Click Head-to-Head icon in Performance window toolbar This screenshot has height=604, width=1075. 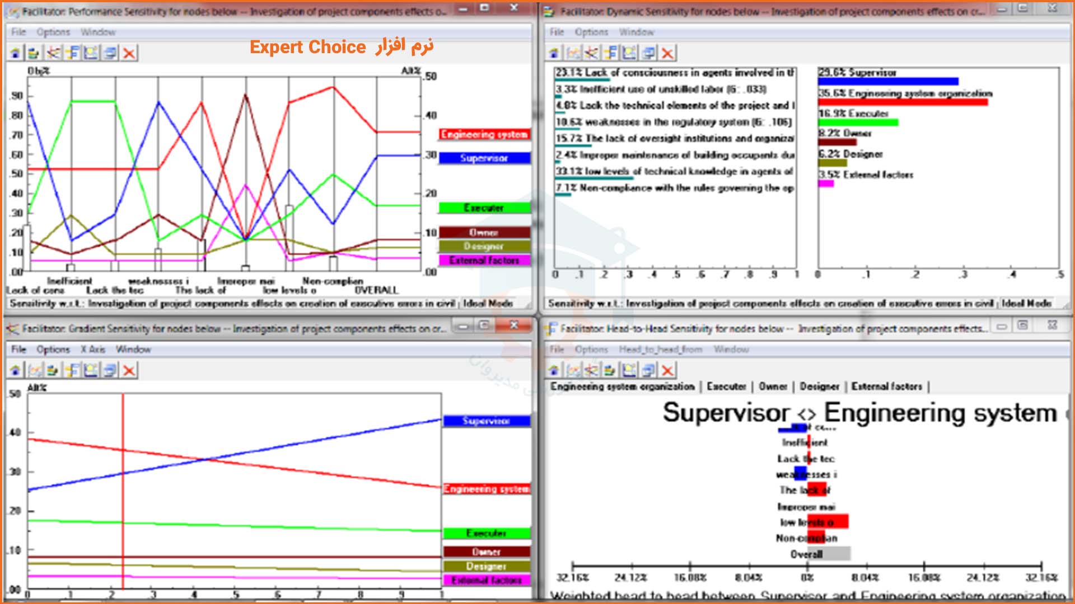tap(72, 53)
